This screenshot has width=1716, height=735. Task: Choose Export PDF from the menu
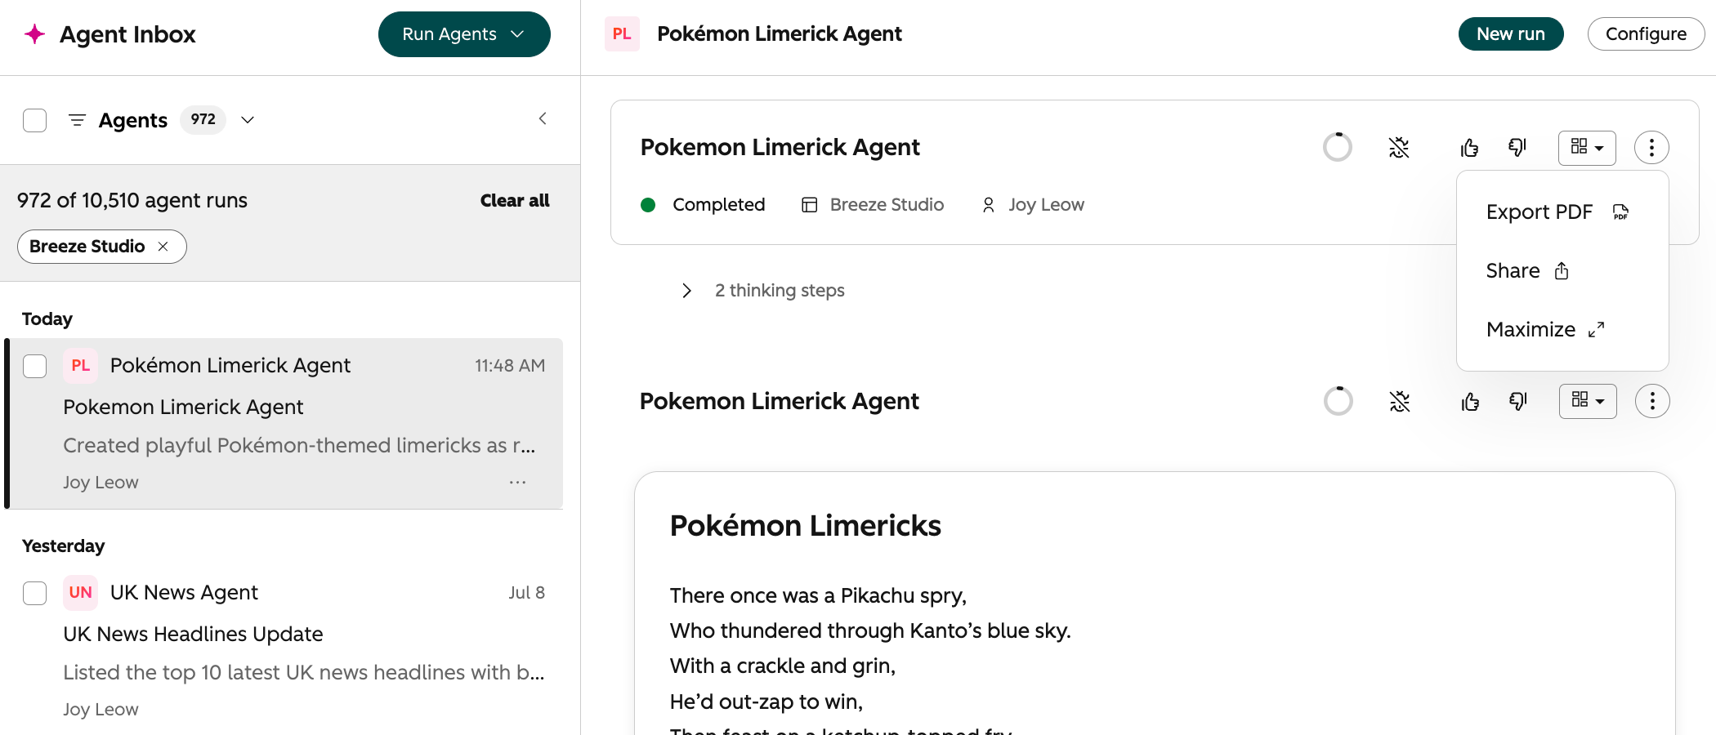[x=1557, y=212]
